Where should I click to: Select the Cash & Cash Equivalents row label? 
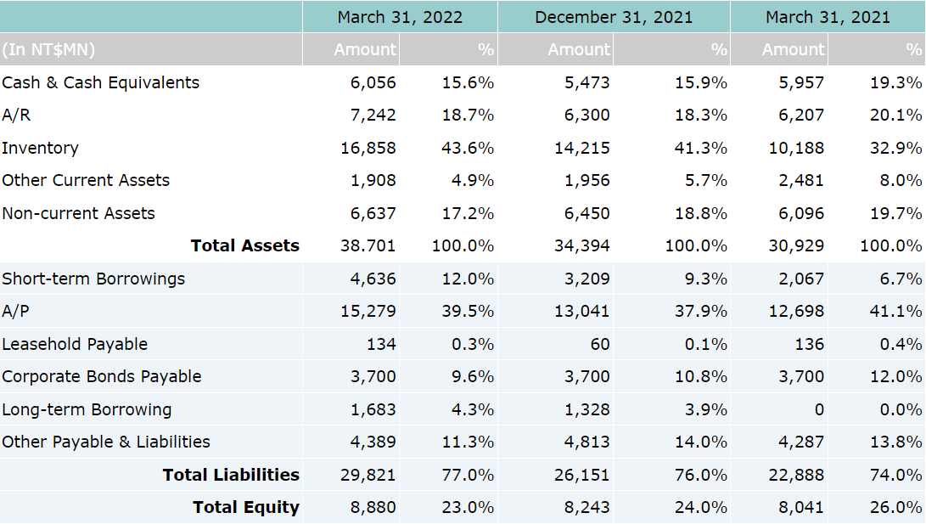tap(100, 82)
